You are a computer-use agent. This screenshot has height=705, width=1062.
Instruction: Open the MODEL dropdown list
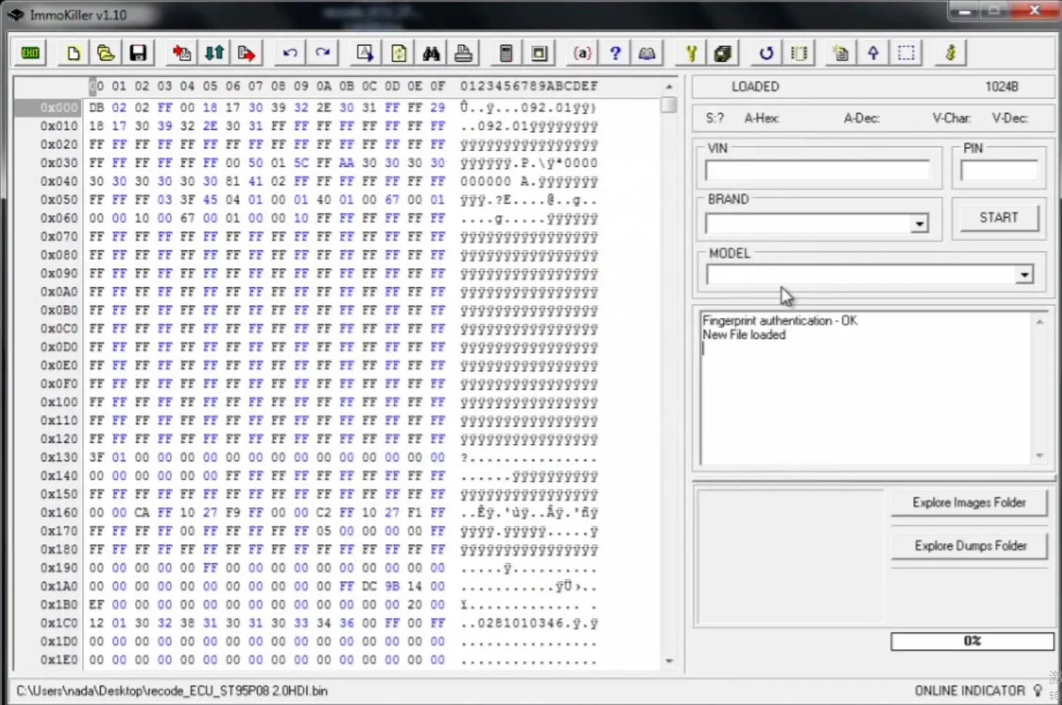[1024, 274]
